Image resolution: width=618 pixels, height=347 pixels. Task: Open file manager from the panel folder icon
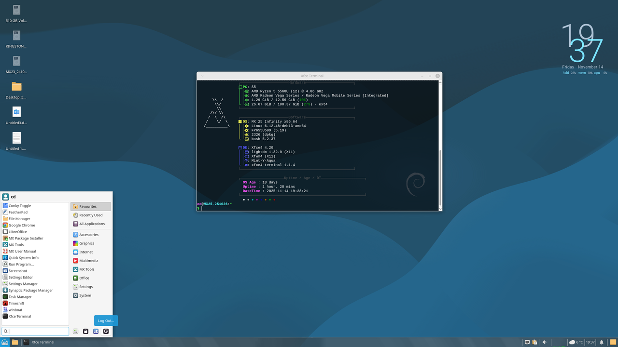15,342
